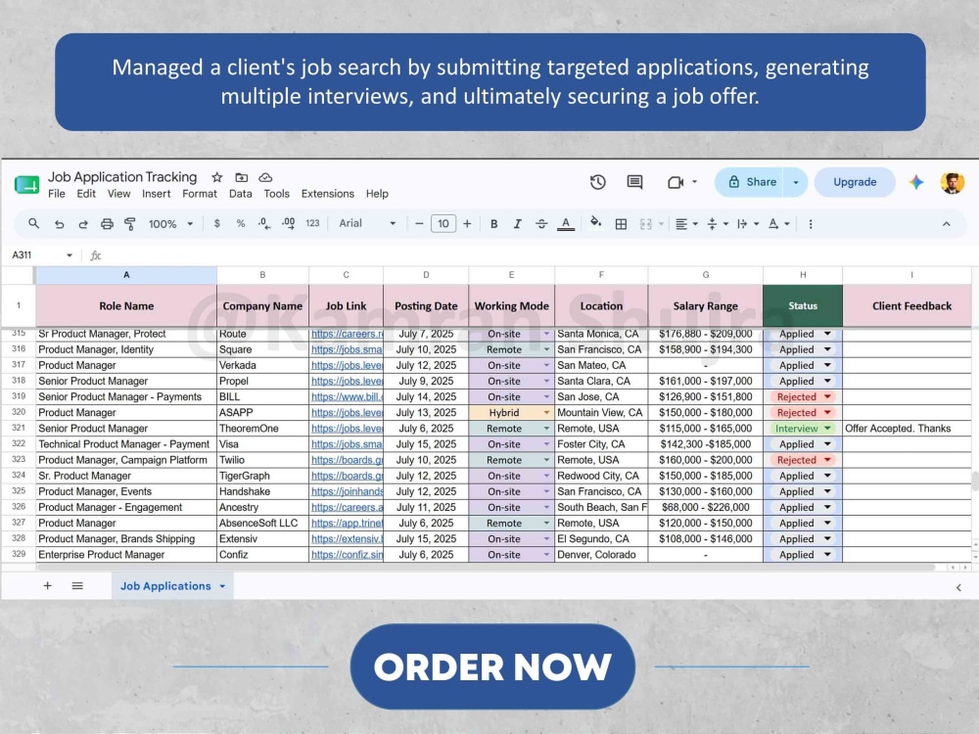This screenshot has width=979, height=734.
Task: Toggle bold formatting
Action: point(493,223)
